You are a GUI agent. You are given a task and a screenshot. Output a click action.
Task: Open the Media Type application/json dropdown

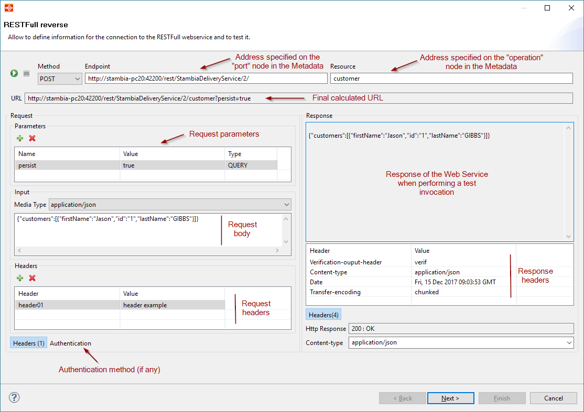pos(286,205)
